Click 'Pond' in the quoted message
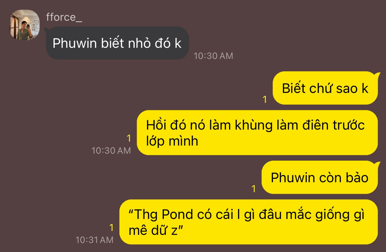This screenshot has height=252, width=386. click(177, 215)
